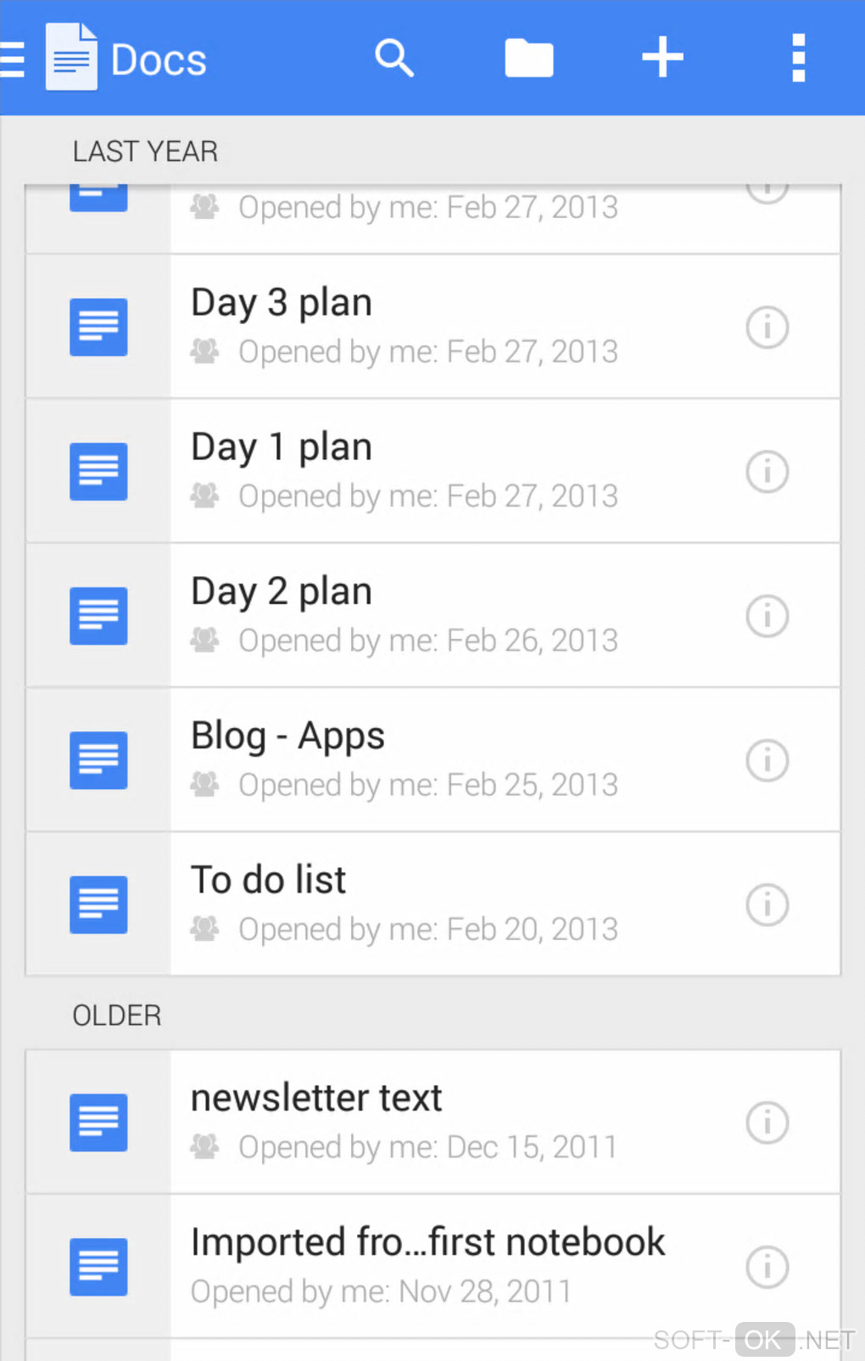
Task: Open Imported fro...first notebook document
Action: [427, 1242]
